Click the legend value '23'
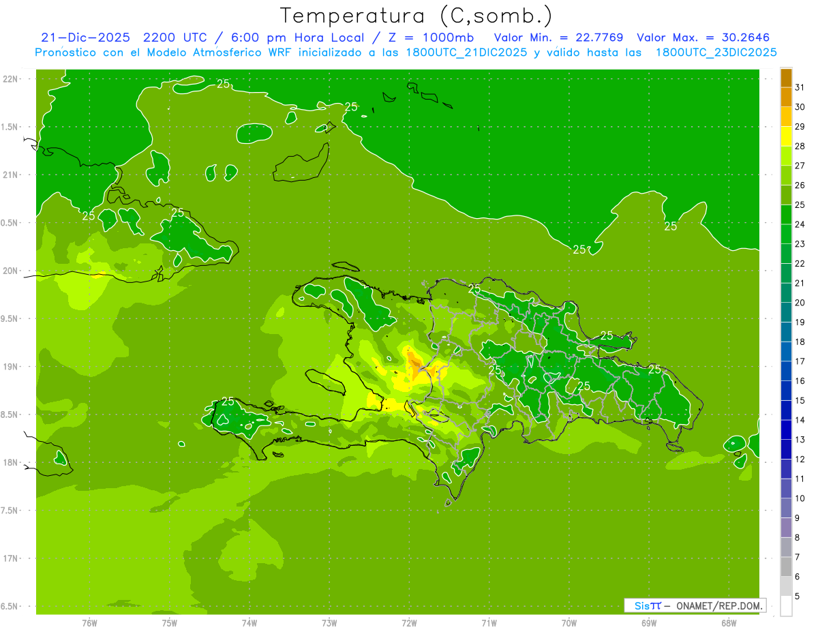This screenshot has height=632, width=818. [x=800, y=244]
